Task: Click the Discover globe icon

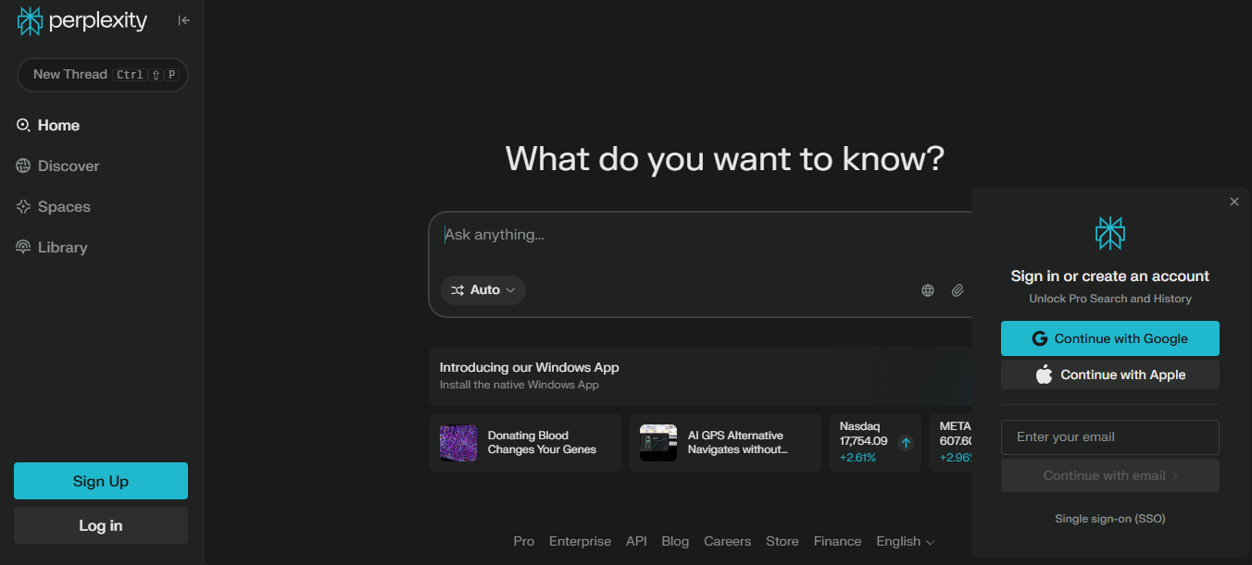Action: pyautogui.click(x=24, y=166)
